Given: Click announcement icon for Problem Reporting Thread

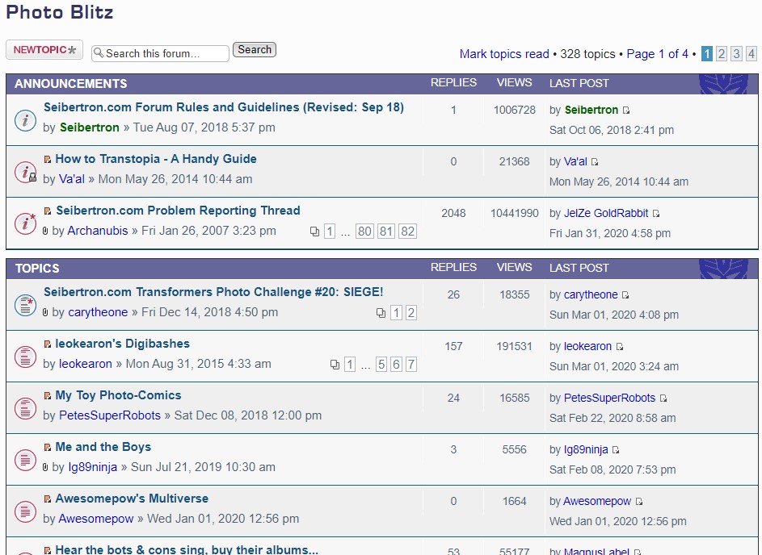Looking at the screenshot, I should 25,223.
